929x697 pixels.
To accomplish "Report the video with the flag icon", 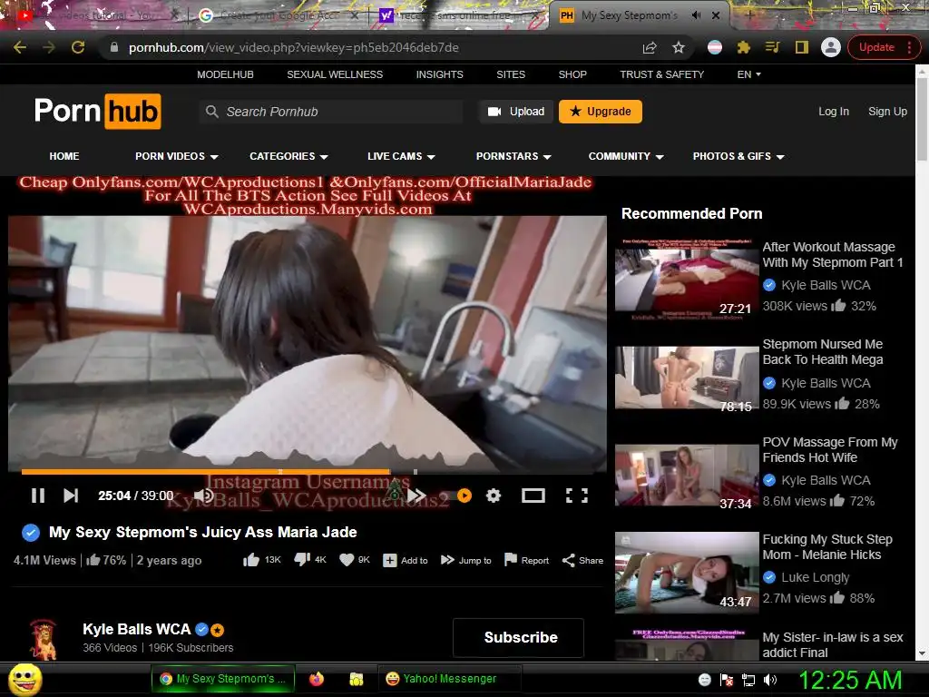I will [x=526, y=560].
